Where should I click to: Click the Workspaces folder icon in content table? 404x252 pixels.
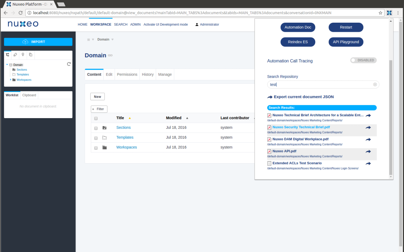click(104, 147)
